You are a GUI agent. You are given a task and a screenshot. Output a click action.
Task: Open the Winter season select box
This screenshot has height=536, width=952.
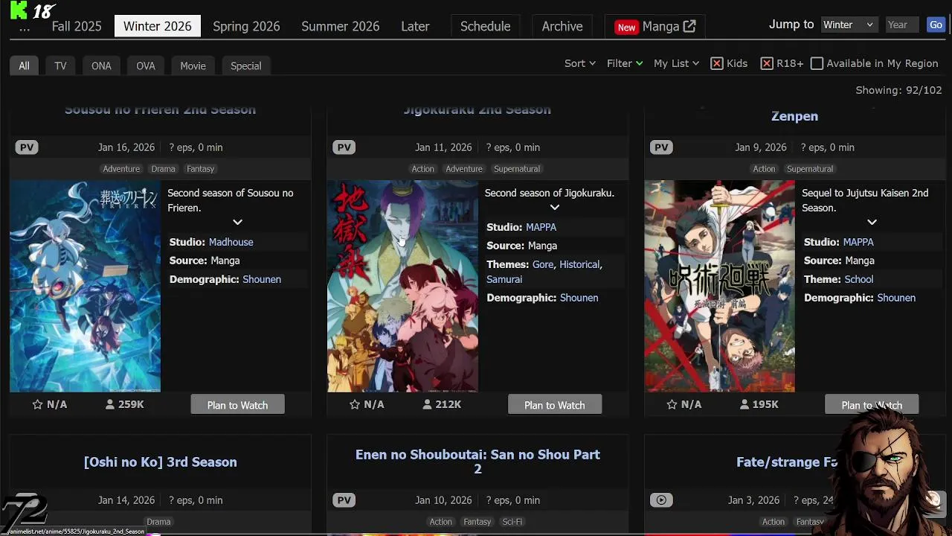(x=849, y=25)
